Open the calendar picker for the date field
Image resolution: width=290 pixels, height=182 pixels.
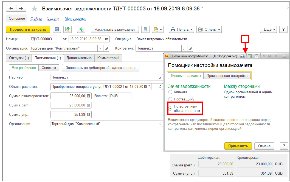tap(107, 39)
